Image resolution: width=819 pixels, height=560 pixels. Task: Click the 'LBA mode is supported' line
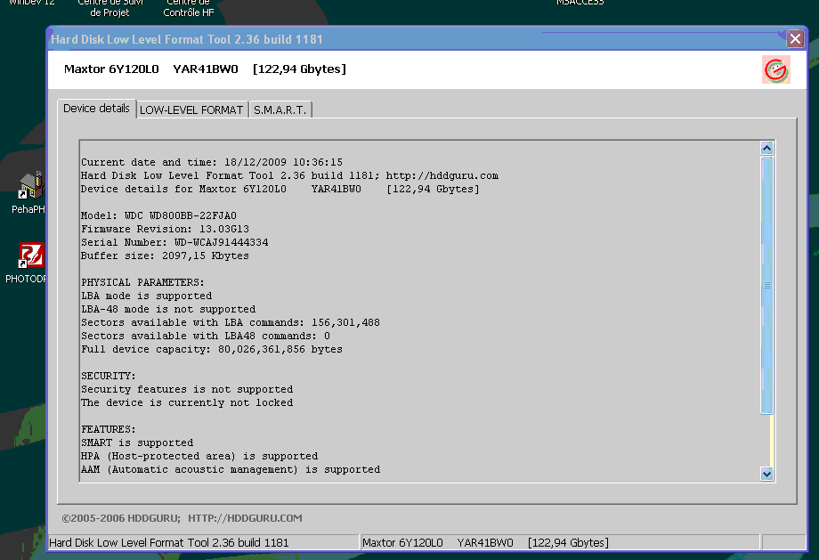(x=146, y=296)
